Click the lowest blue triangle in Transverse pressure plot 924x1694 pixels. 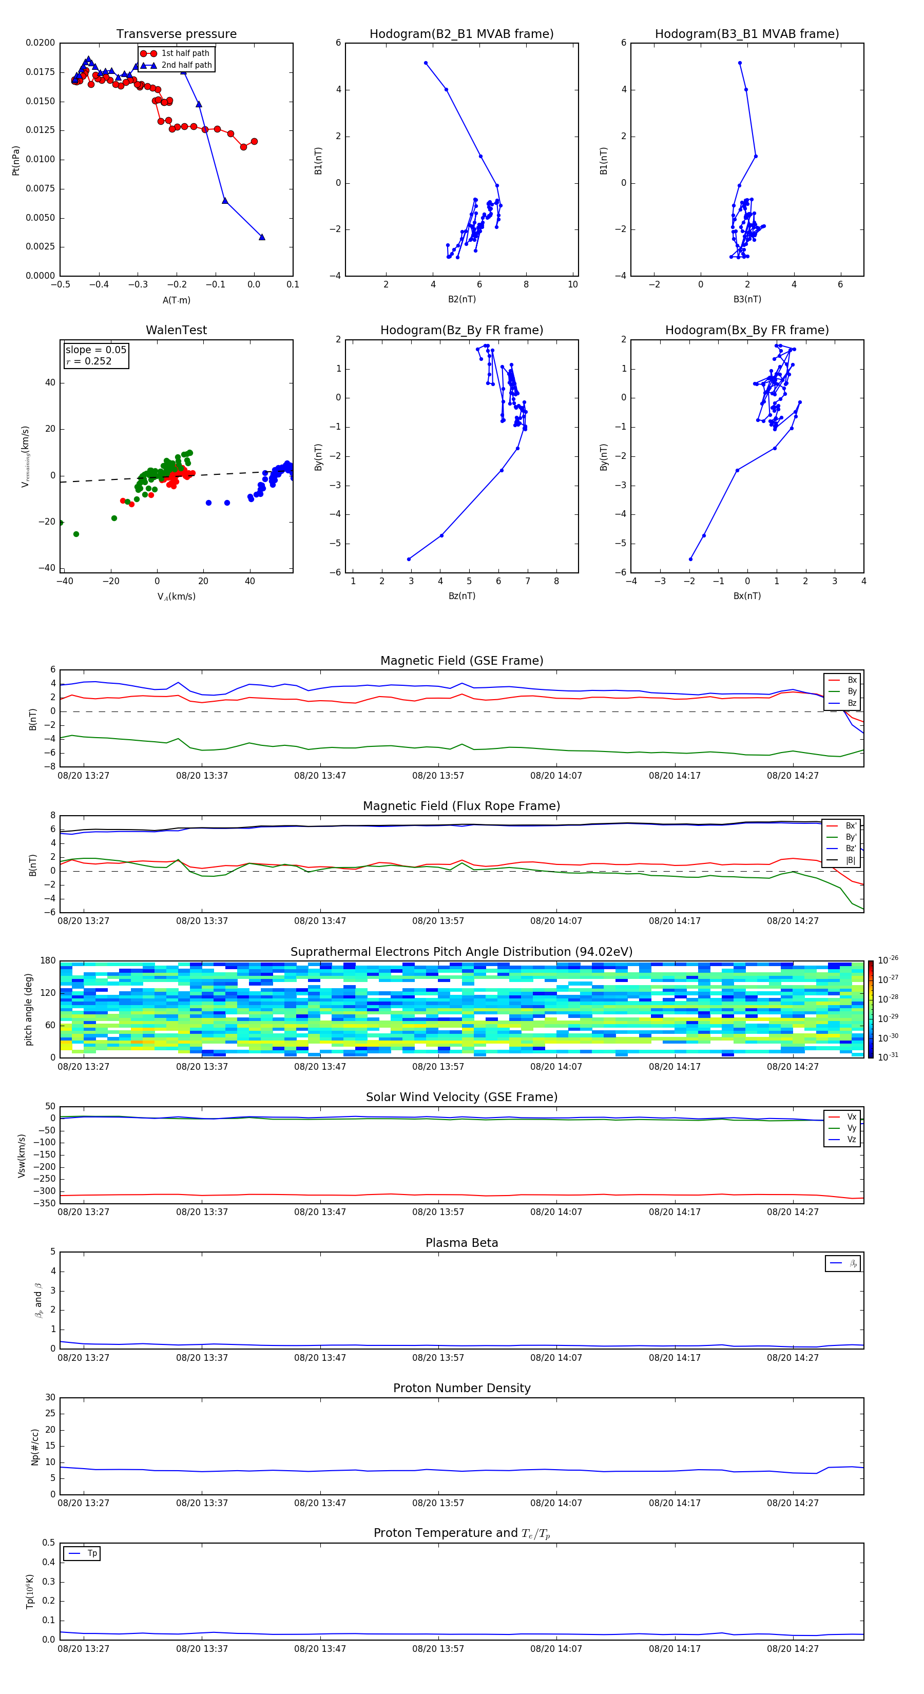coord(262,237)
